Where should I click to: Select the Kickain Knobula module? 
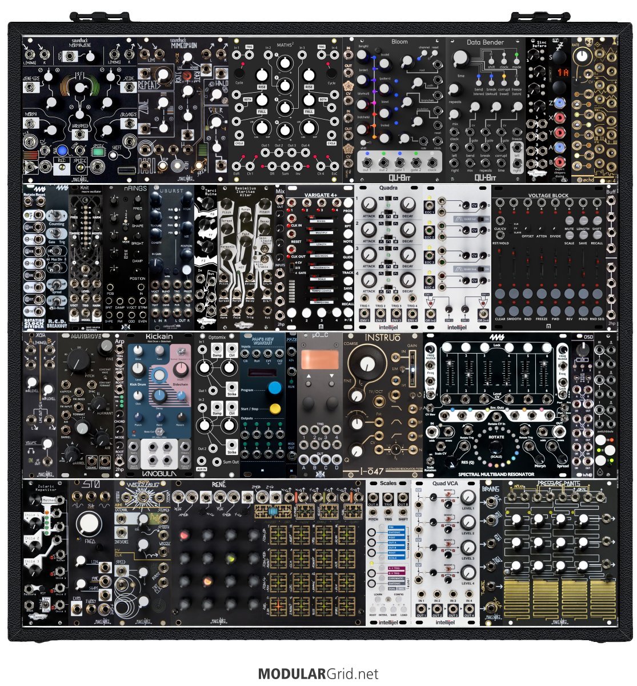tap(159, 405)
